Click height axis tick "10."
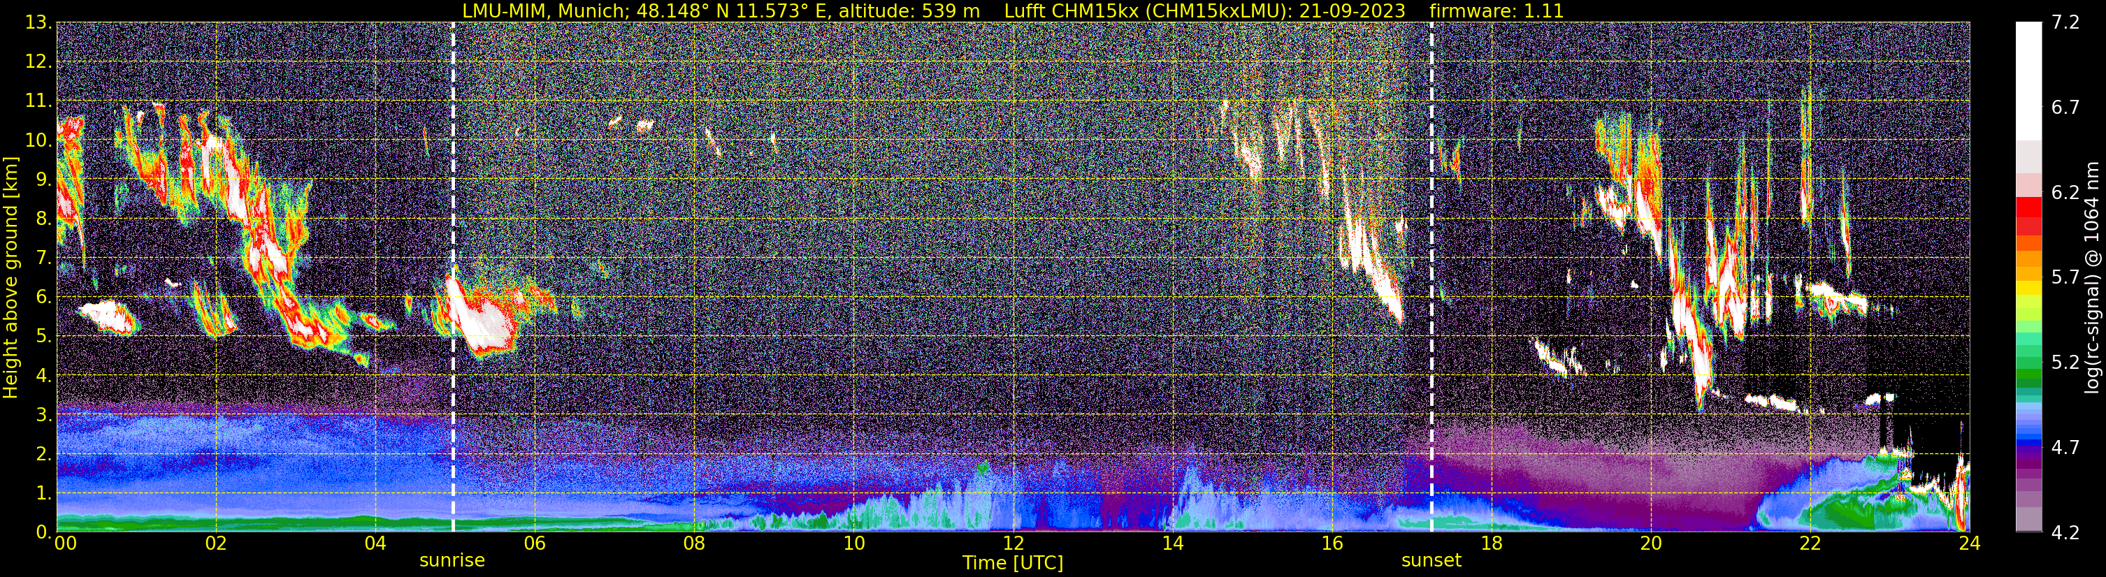This screenshot has height=577, width=2106. pyautogui.click(x=38, y=140)
